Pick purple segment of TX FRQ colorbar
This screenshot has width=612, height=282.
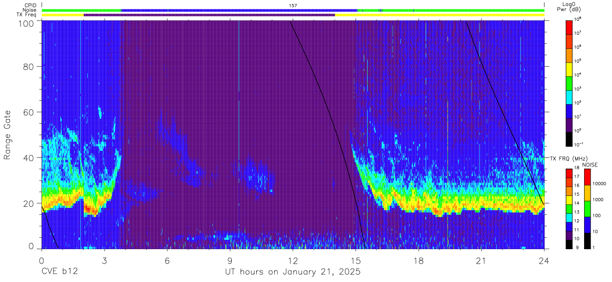click(570, 234)
